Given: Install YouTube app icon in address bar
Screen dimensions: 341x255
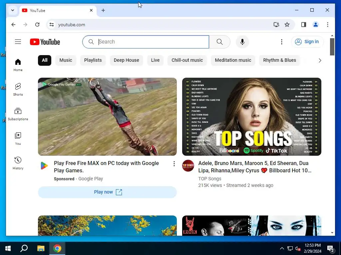Looking at the screenshot, I should (x=276, y=25).
